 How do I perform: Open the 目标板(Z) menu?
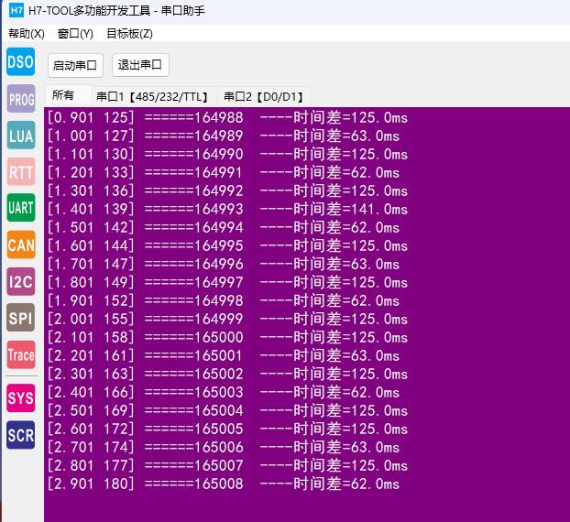129,34
